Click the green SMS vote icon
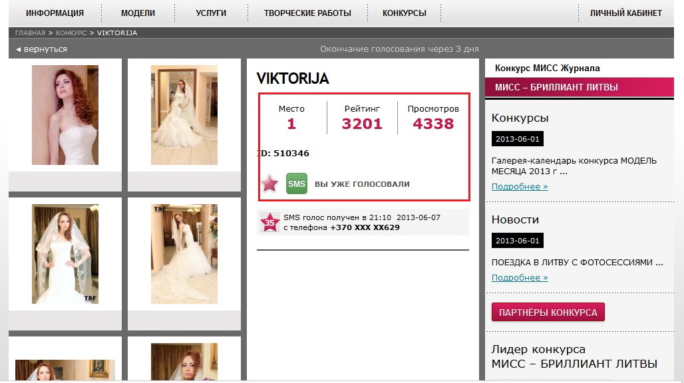The width and height of the screenshot is (684, 383). pos(297,184)
